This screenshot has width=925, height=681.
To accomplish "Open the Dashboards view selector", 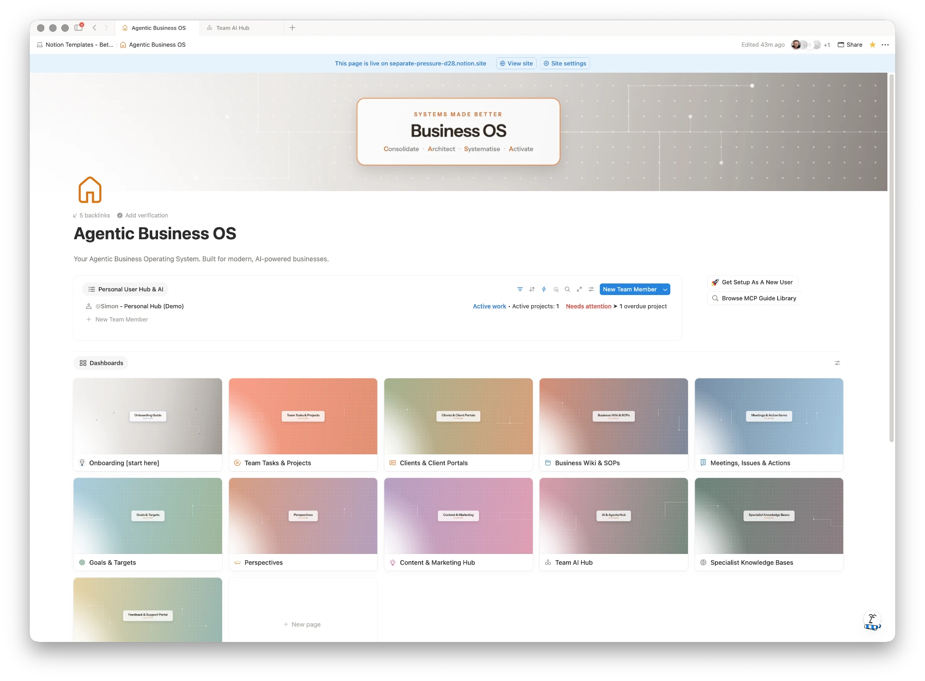I will coord(101,363).
